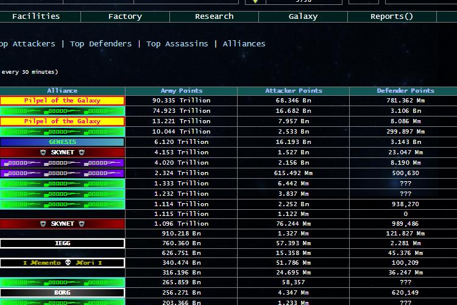Open the IEGG alliance banner
The image size is (457, 305).
[62, 243]
